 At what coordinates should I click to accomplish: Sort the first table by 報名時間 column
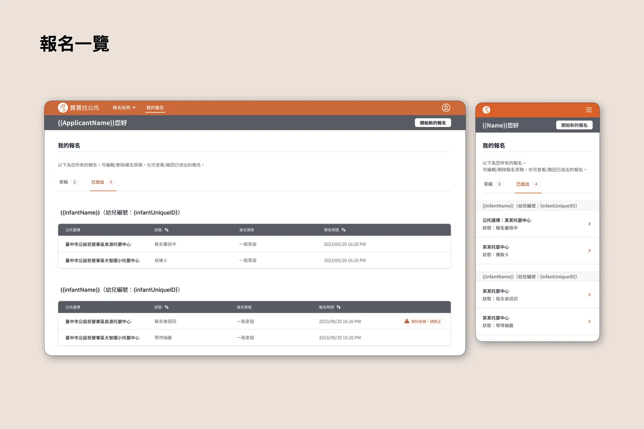[344, 230]
